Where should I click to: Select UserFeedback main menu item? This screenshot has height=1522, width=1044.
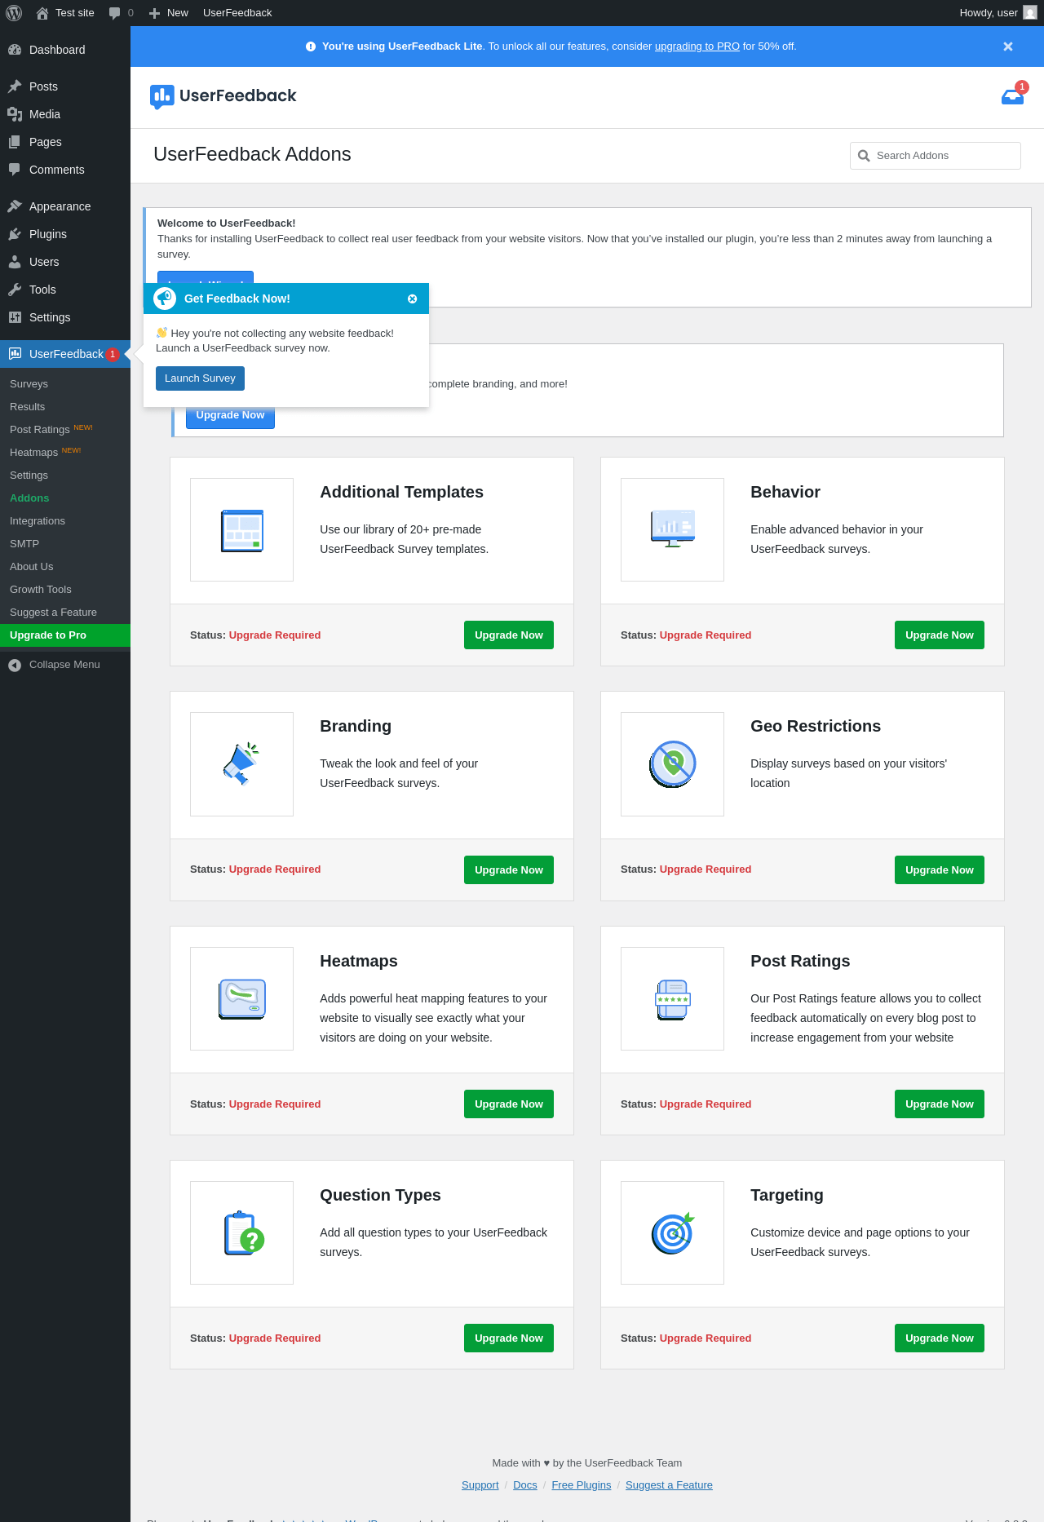click(x=65, y=354)
